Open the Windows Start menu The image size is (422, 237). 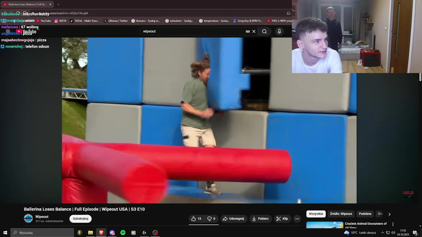(x=5, y=233)
